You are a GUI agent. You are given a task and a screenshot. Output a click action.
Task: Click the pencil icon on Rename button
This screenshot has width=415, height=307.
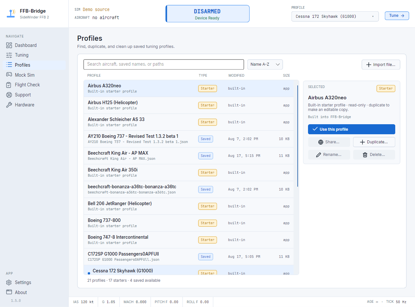(319, 155)
